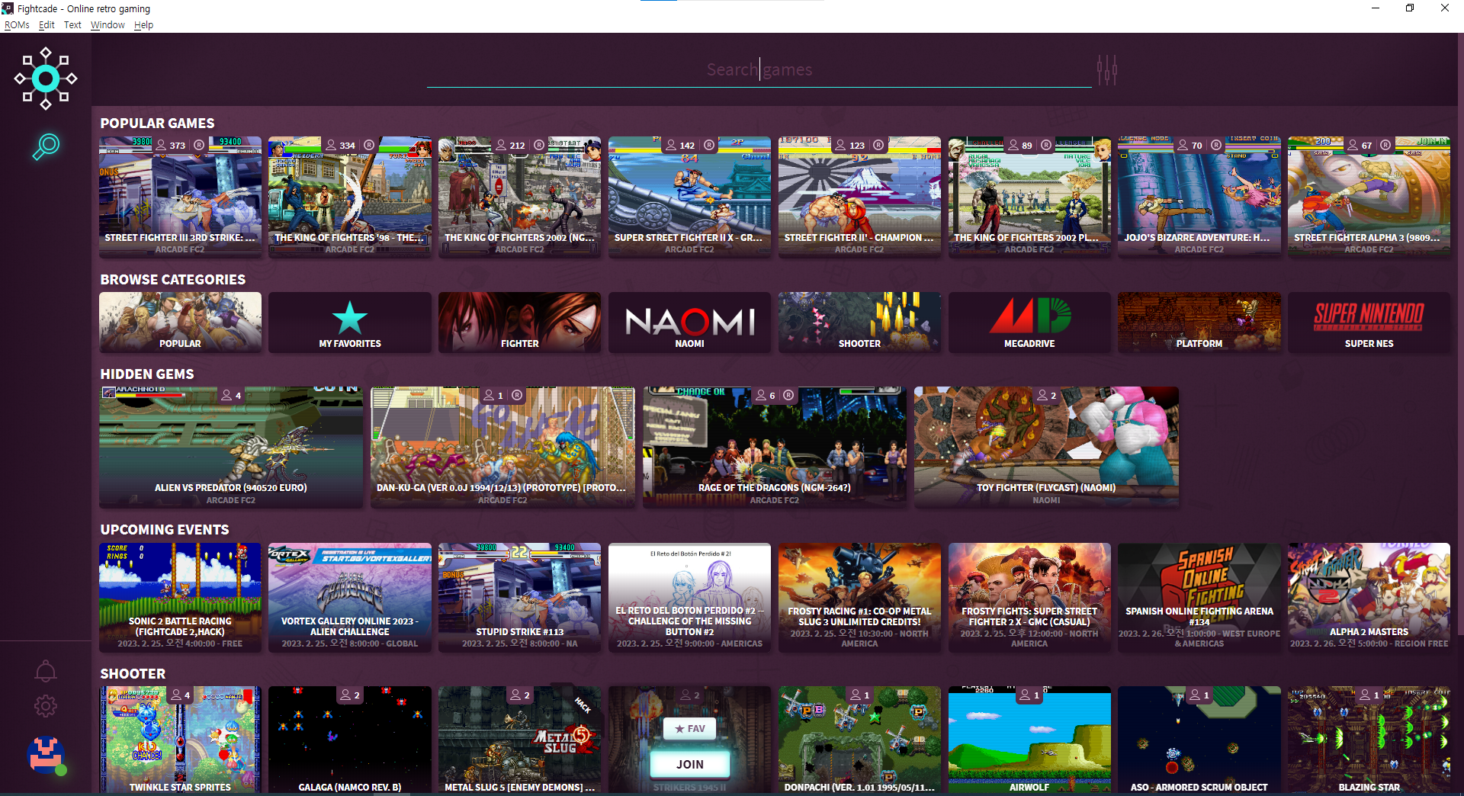1464x796 pixels.
Task: Open Rage of the Dragons hidden gem
Action: click(775, 447)
